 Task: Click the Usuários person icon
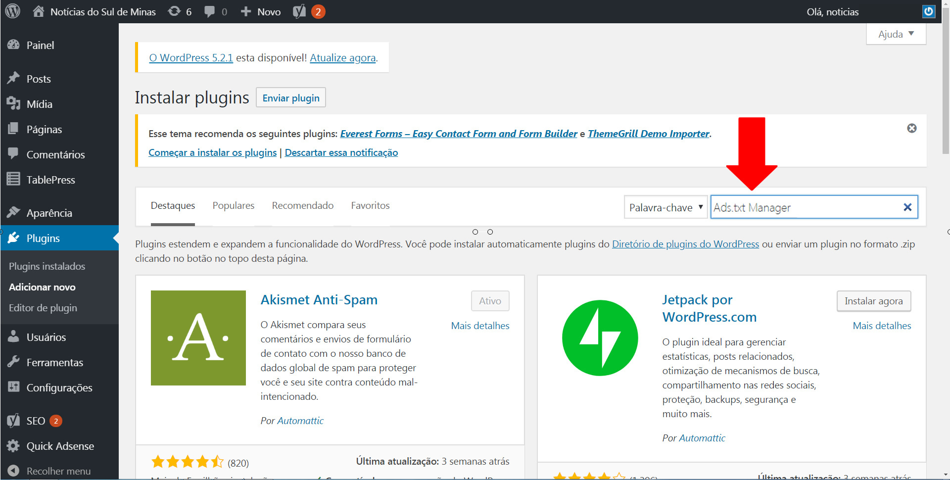(x=14, y=336)
